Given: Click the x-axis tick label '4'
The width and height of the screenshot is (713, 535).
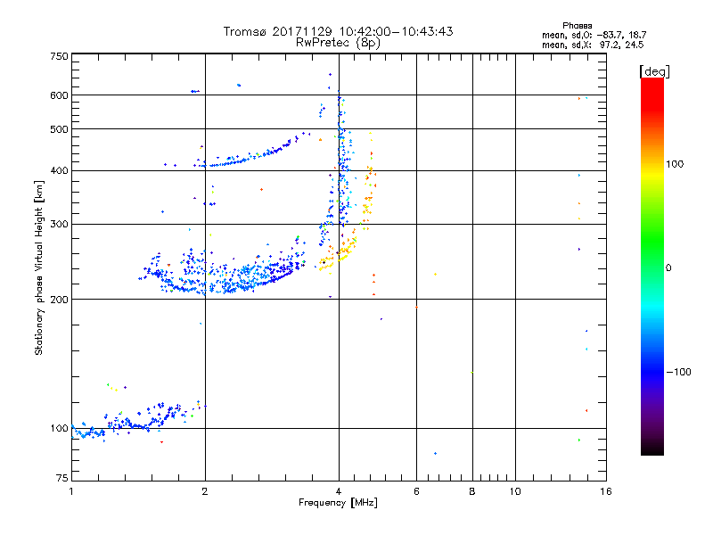Looking at the screenshot, I should (339, 491).
